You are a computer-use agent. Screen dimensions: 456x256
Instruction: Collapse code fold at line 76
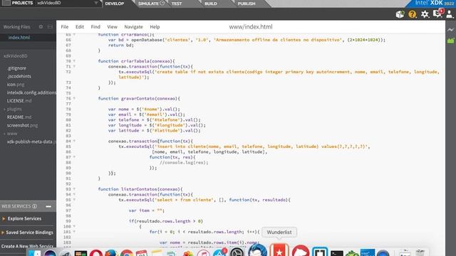[74, 98]
